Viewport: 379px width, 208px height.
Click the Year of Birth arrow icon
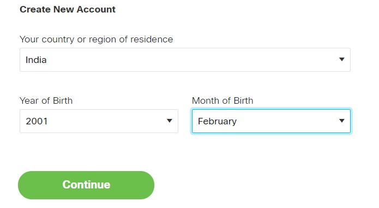(x=170, y=121)
